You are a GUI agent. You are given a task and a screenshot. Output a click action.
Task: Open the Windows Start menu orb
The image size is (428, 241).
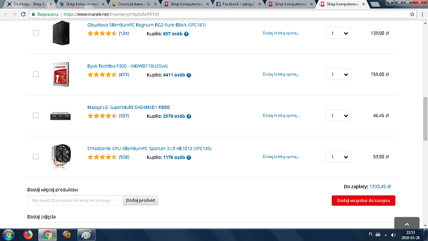[x=9, y=235]
